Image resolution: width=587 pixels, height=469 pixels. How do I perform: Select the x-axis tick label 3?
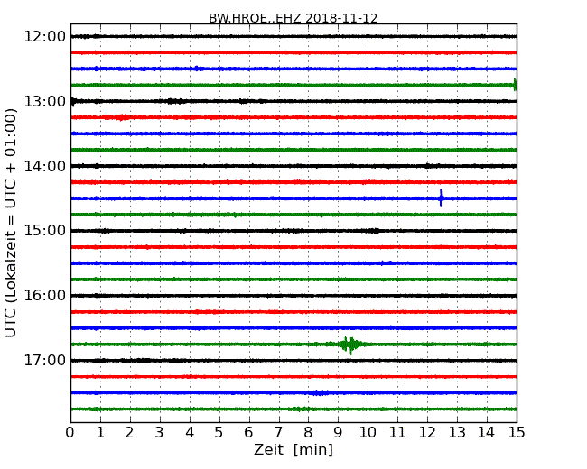click(x=160, y=432)
